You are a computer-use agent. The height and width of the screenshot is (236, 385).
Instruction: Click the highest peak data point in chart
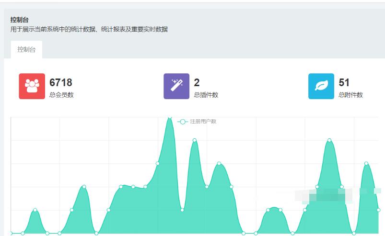[170, 118]
